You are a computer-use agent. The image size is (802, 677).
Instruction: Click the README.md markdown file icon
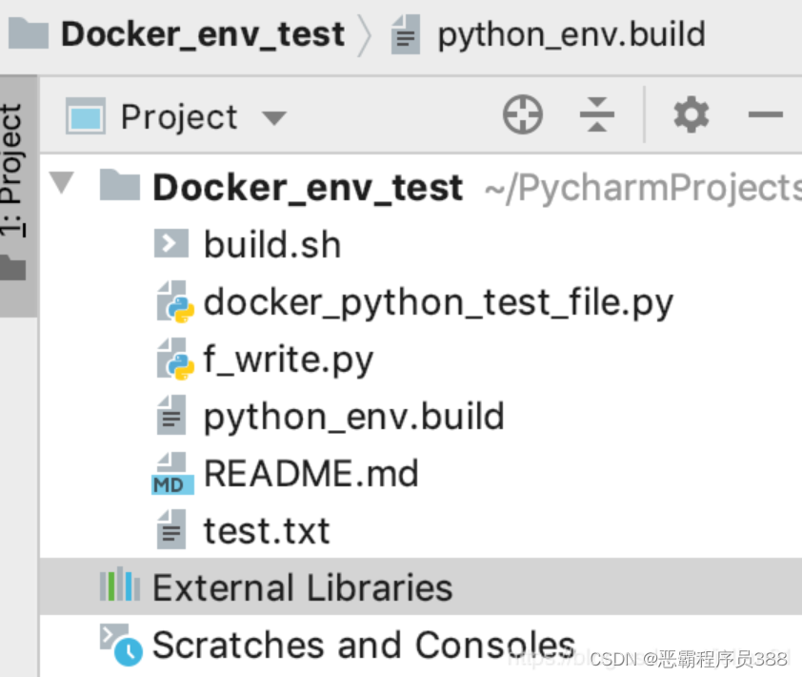click(172, 474)
